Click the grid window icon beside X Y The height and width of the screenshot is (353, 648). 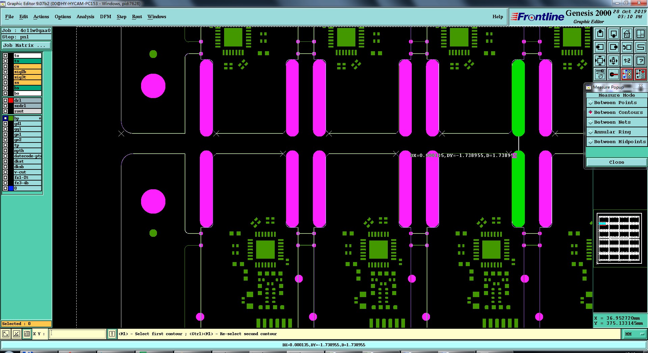point(27,334)
